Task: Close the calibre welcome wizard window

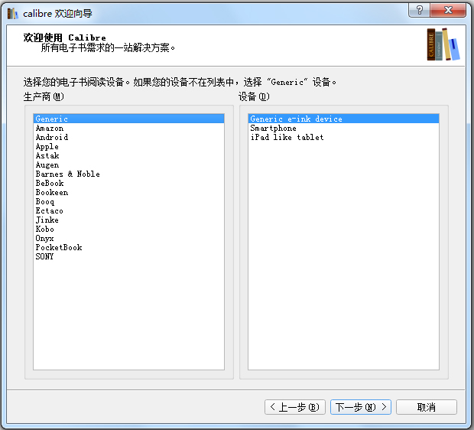Action: [x=448, y=11]
